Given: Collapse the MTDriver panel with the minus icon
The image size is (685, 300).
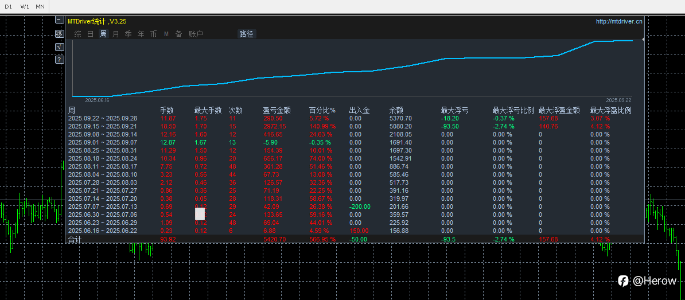Looking at the screenshot, I should point(60,20).
